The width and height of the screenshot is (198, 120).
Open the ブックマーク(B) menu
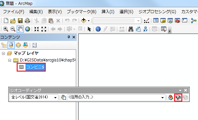point(82,12)
